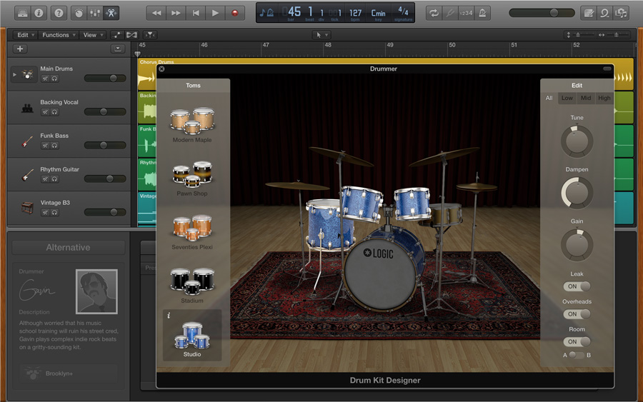Enable the Cycle loop button
Viewport: 643px width, 402px height.
click(433, 13)
